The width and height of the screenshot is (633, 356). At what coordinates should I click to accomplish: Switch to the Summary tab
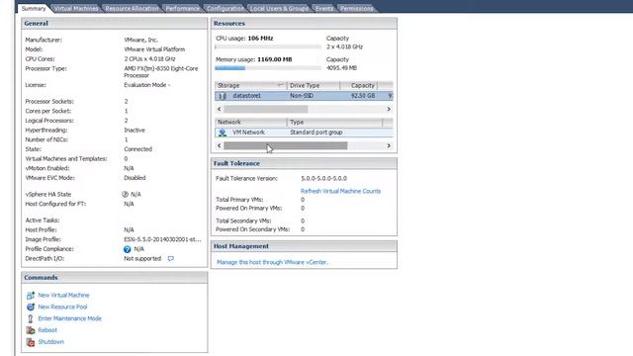click(x=34, y=8)
